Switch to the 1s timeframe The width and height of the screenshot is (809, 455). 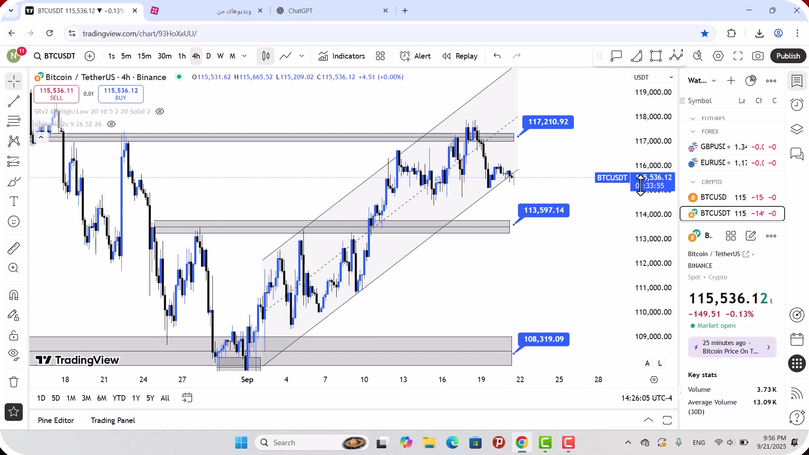pyautogui.click(x=111, y=56)
